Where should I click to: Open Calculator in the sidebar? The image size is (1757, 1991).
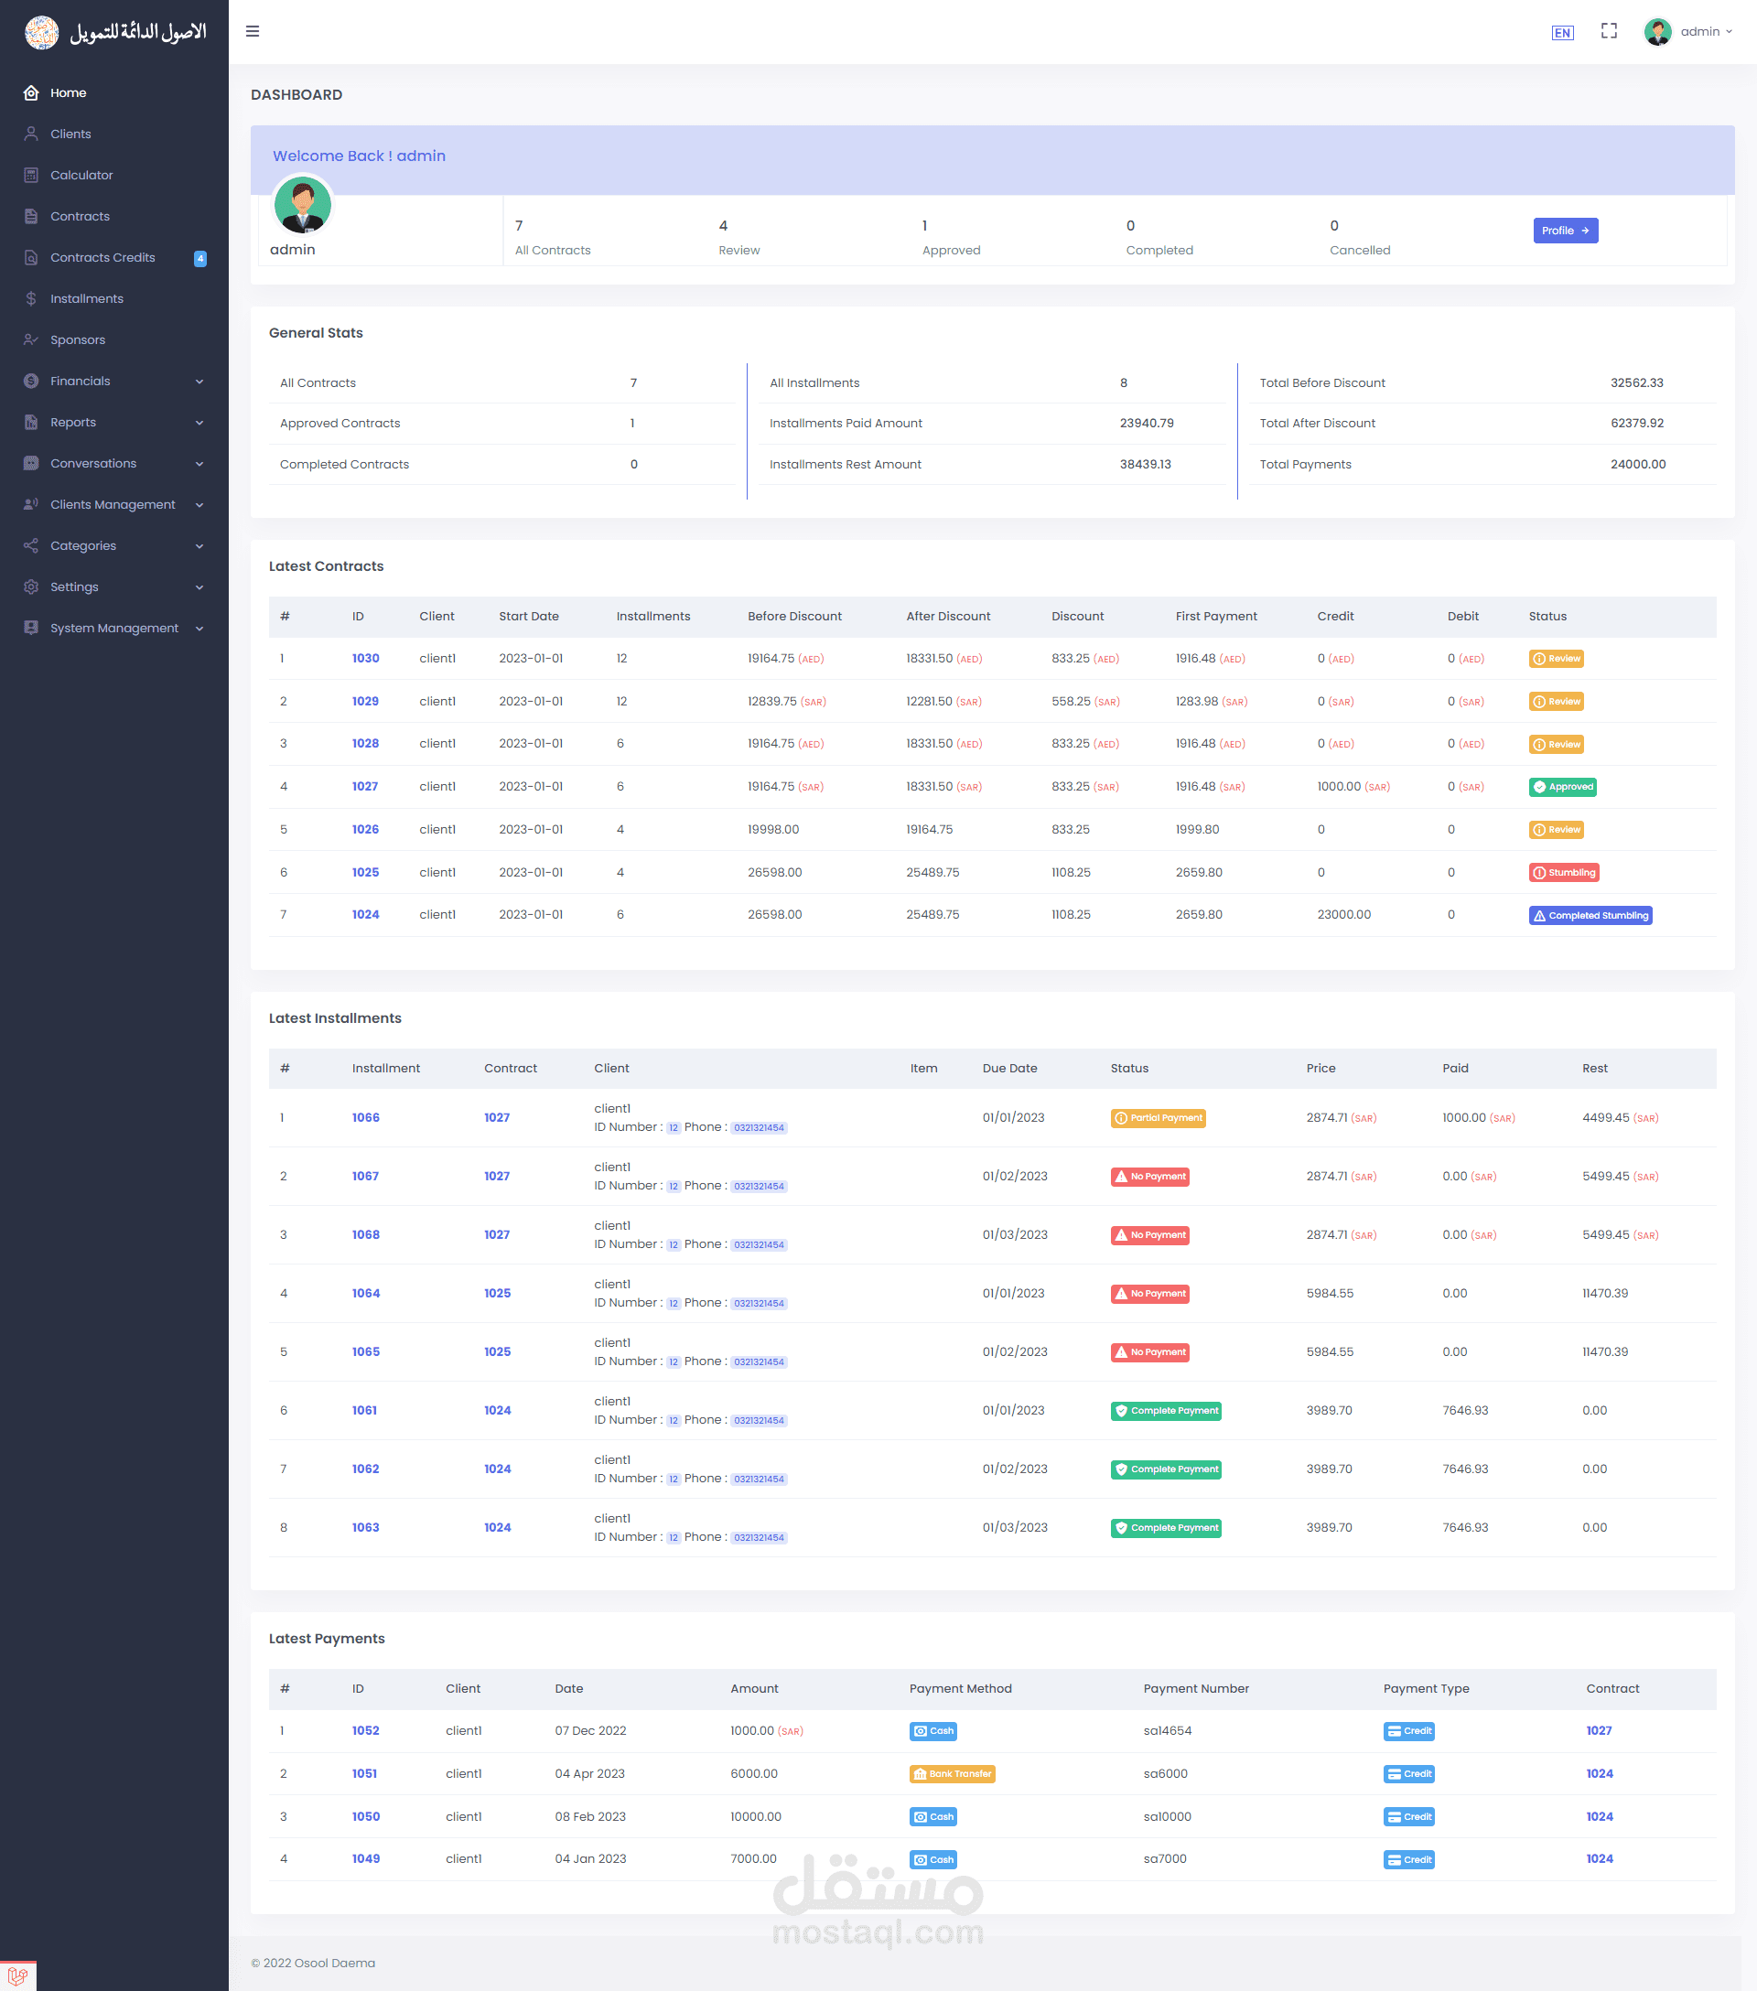81,176
